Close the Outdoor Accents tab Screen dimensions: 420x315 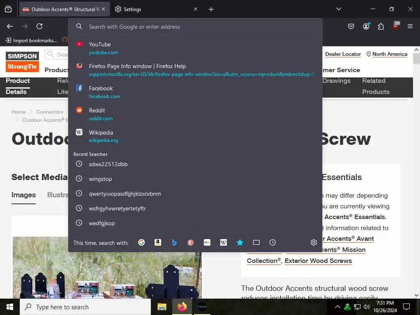click(x=103, y=9)
